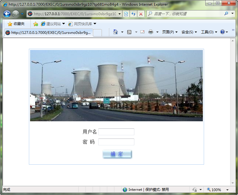Click the scrollbar down arrow
The width and height of the screenshot is (238, 195).
coord(233,183)
